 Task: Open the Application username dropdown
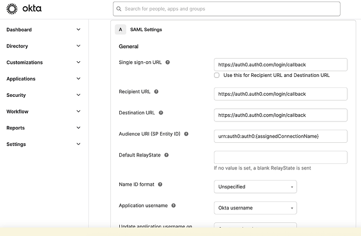pyautogui.click(x=255, y=208)
